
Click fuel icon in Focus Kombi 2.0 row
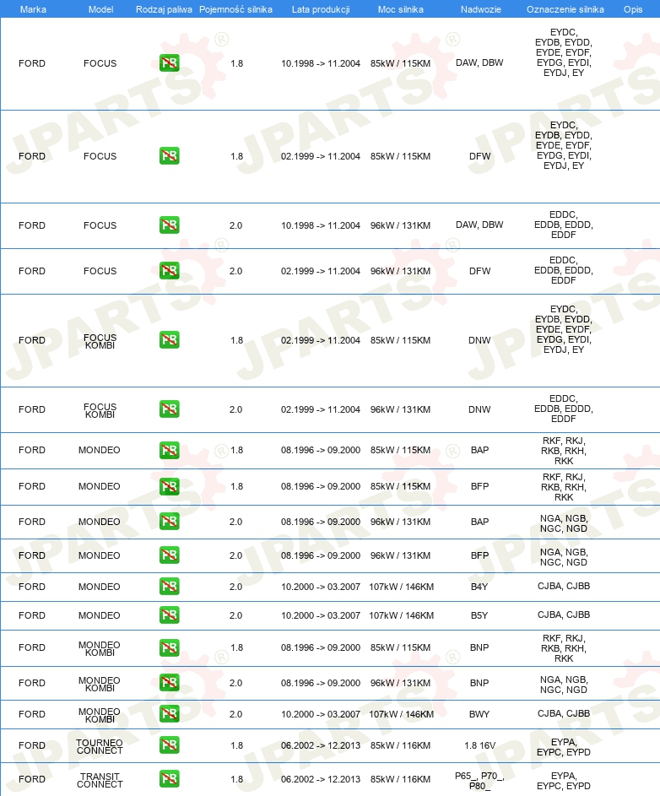(169, 409)
